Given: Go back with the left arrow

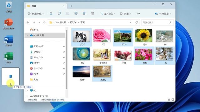Looking at the screenshot, I should [28, 22].
